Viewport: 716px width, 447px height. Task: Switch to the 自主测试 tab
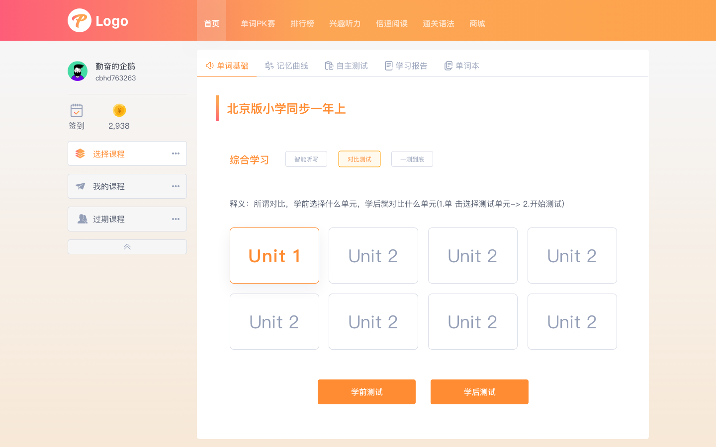346,66
